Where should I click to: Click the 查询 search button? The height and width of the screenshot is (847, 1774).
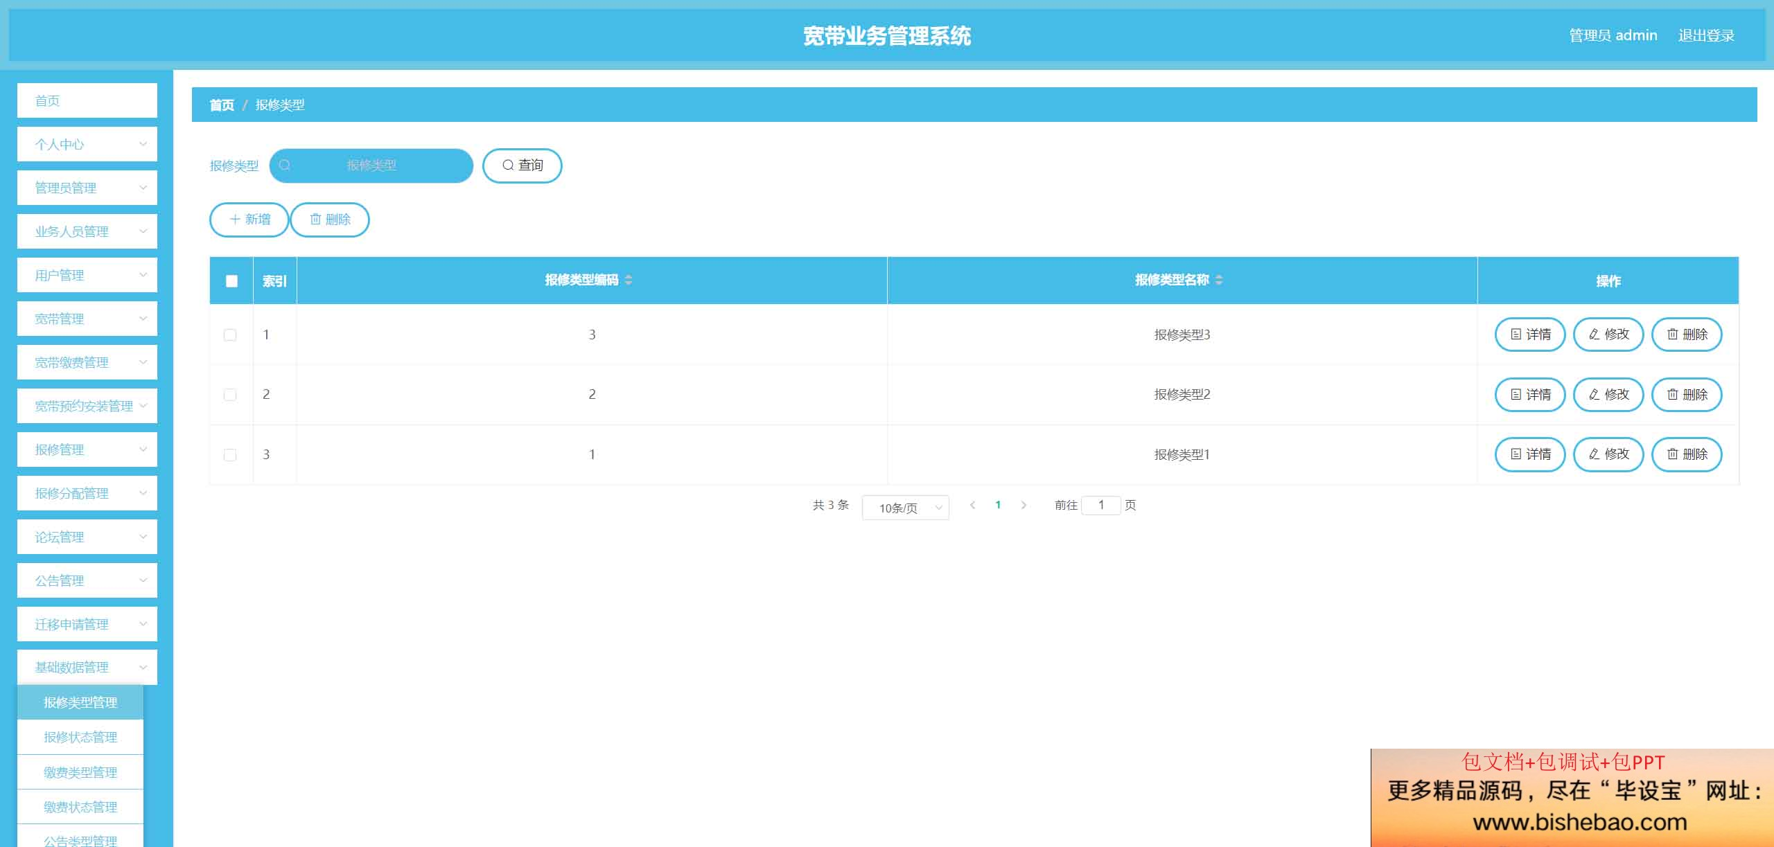(522, 166)
